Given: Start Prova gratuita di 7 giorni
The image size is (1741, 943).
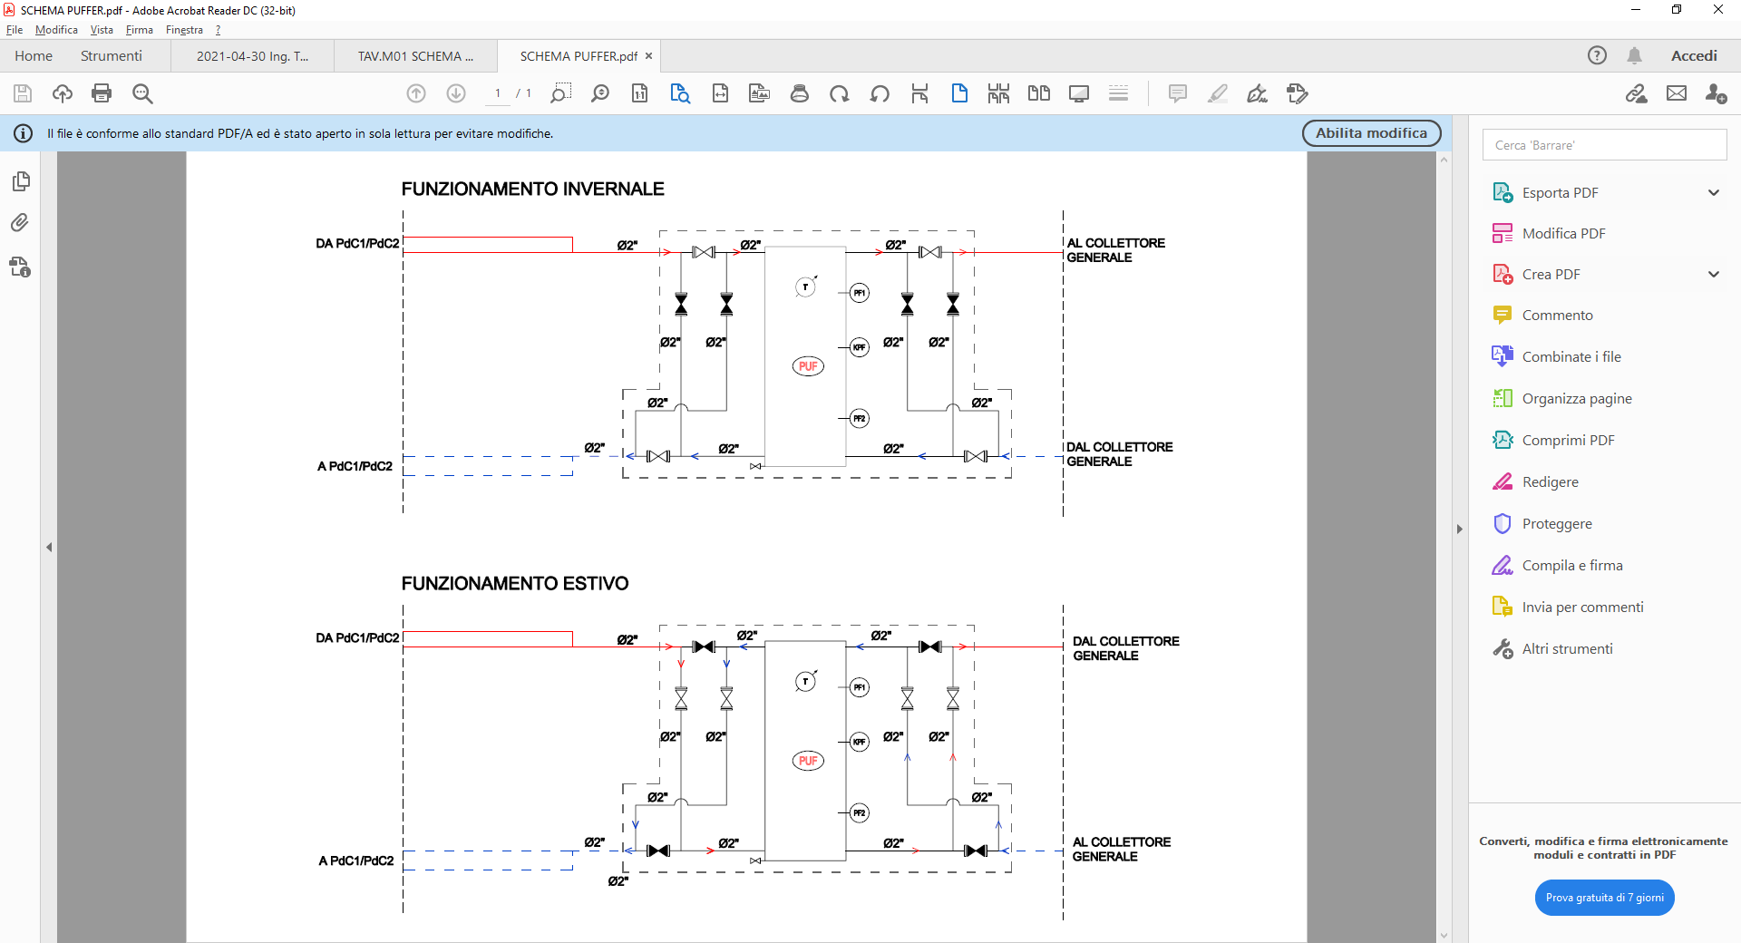Looking at the screenshot, I should click(x=1604, y=898).
